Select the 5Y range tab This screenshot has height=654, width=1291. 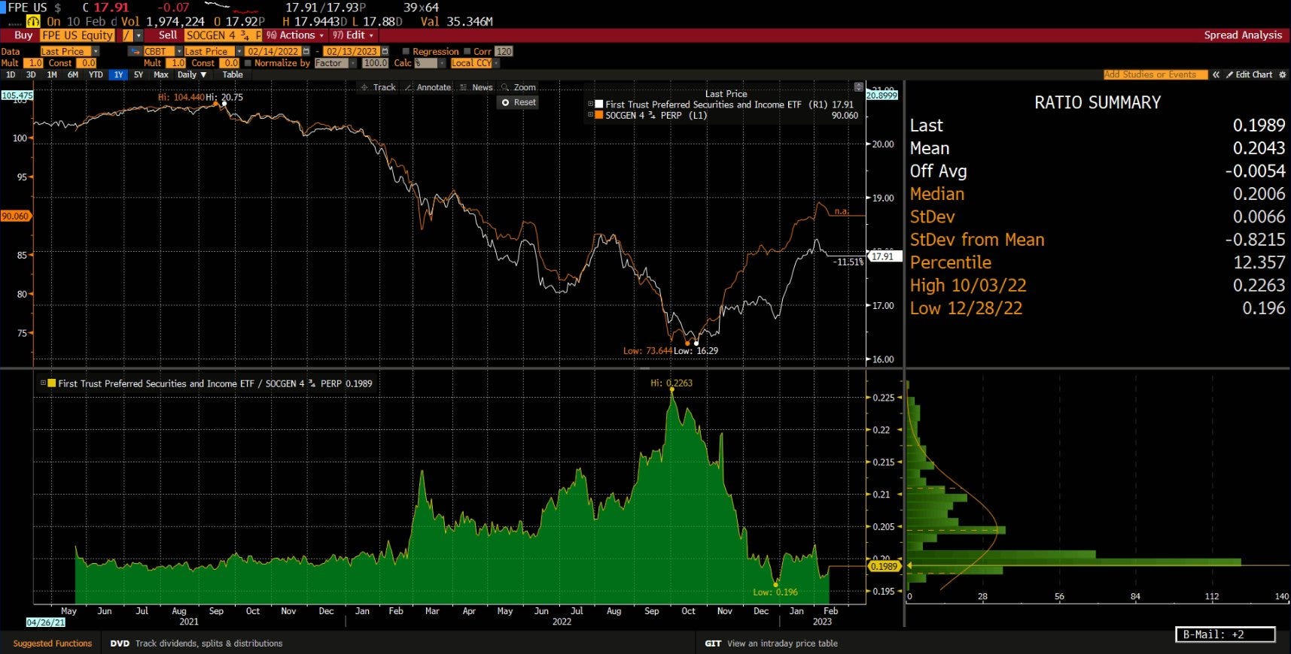pos(139,74)
